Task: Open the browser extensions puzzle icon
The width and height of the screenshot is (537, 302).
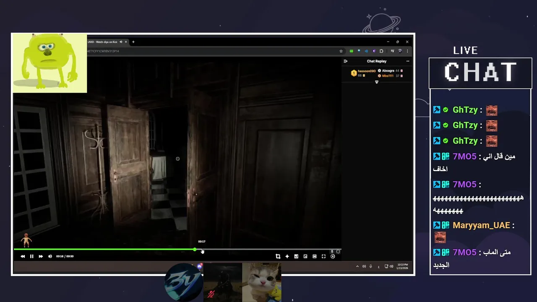Action: click(x=381, y=51)
